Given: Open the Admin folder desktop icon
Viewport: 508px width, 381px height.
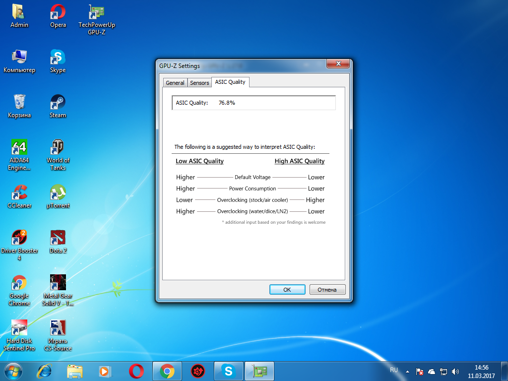Looking at the screenshot, I should [x=19, y=16].
